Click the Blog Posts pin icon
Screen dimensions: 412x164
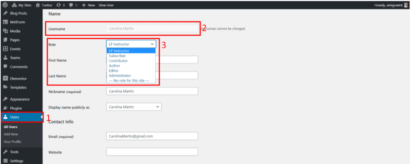[x=5, y=13]
